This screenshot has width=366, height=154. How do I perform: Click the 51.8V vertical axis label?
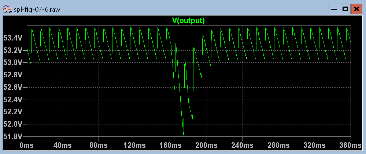tap(13, 136)
